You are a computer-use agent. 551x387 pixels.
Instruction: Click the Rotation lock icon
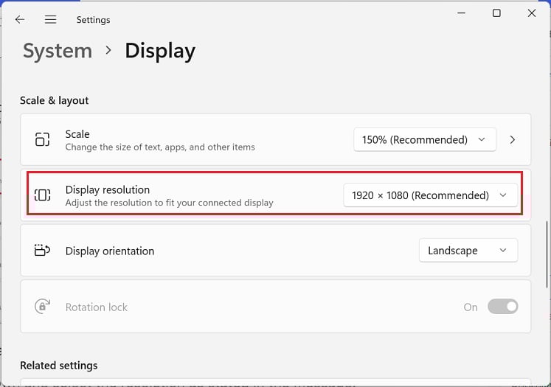pyautogui.click(x=42, y=307)
